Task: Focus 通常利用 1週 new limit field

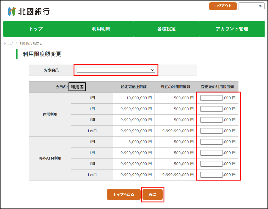Action: click(211, 120)
